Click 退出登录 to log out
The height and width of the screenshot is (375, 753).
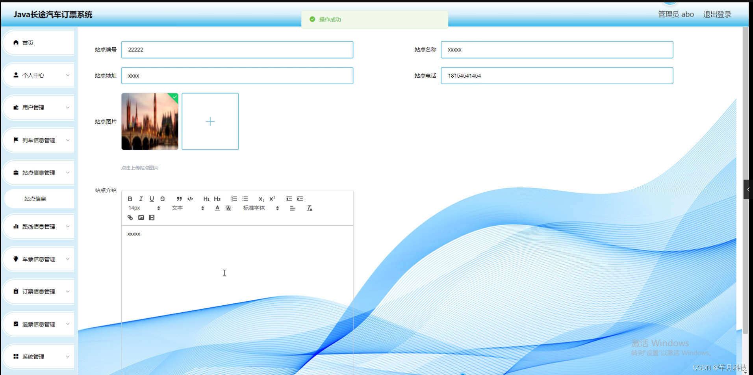pyautogui.click(x=717, y=14)
